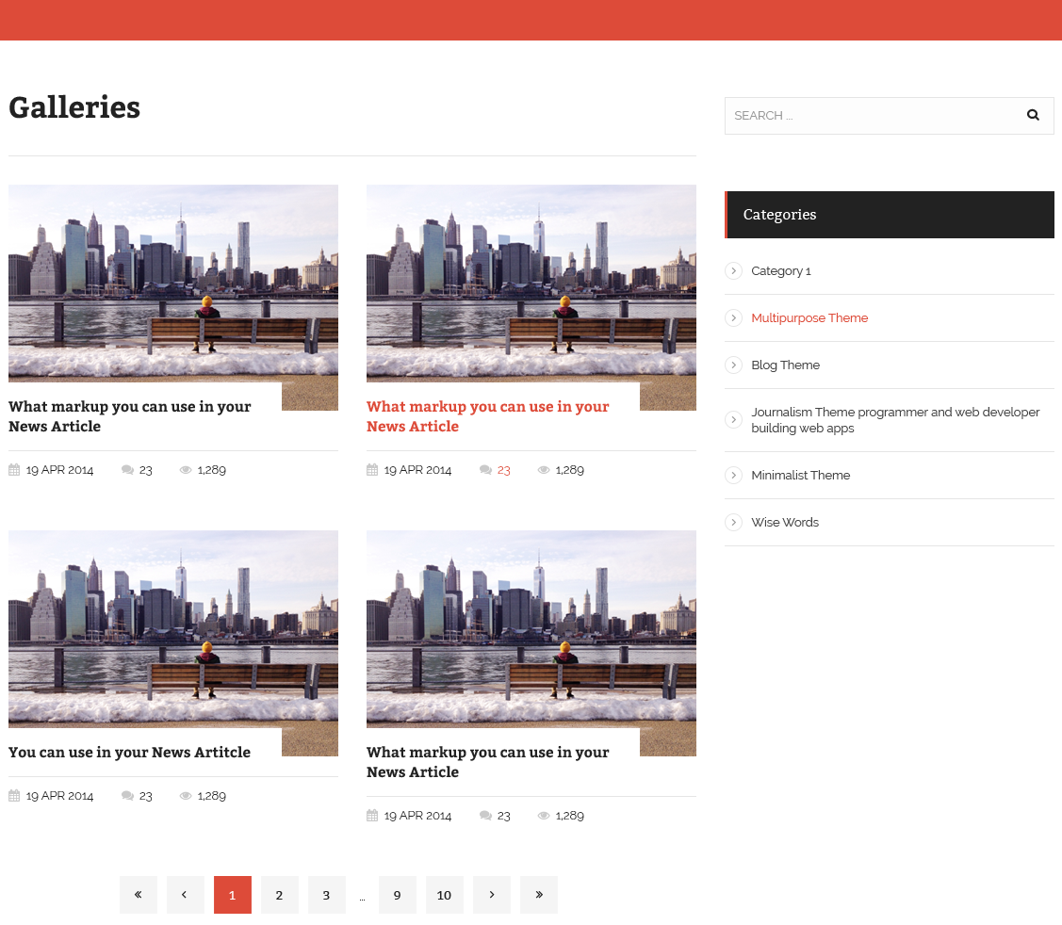
Task: Open Multipurpose Theme category
Action: pyautogui.click(x=809, y=318)
